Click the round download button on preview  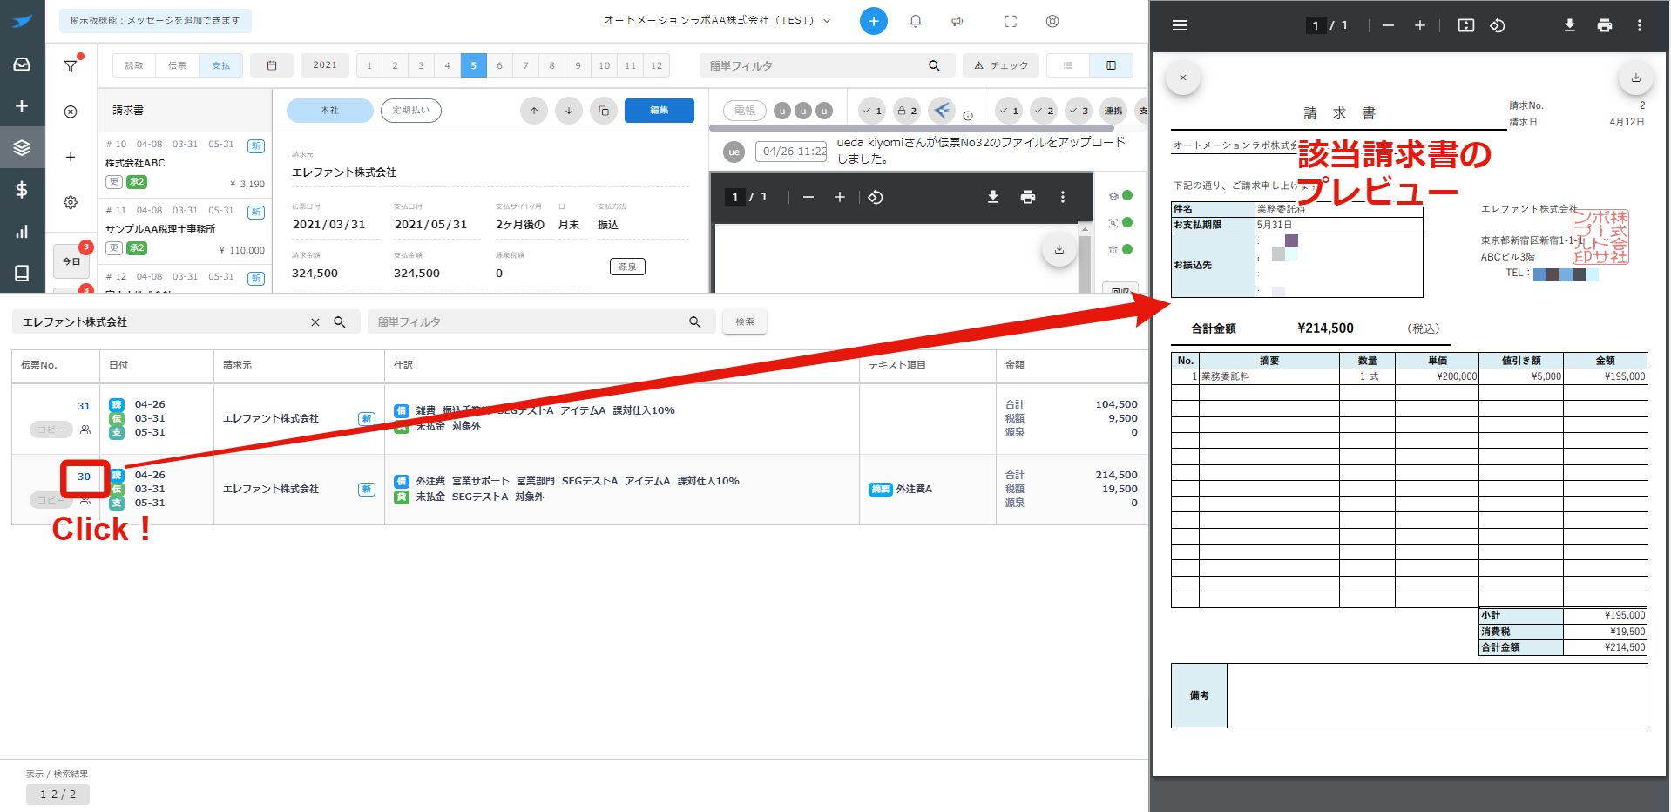(1059, 250)
